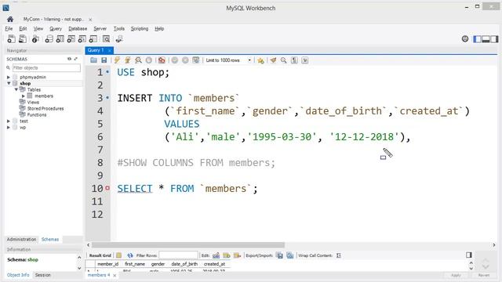The width and height of the screenshot is (502, 282).
Task: Refresh the result grid data
Action: (x=129, y=255)
